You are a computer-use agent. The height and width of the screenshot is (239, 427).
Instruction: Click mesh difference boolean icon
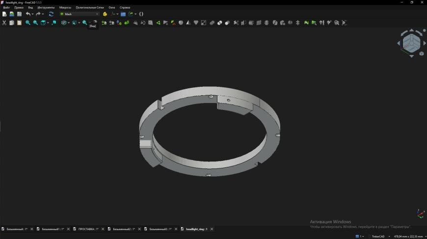tap(227, 23)
